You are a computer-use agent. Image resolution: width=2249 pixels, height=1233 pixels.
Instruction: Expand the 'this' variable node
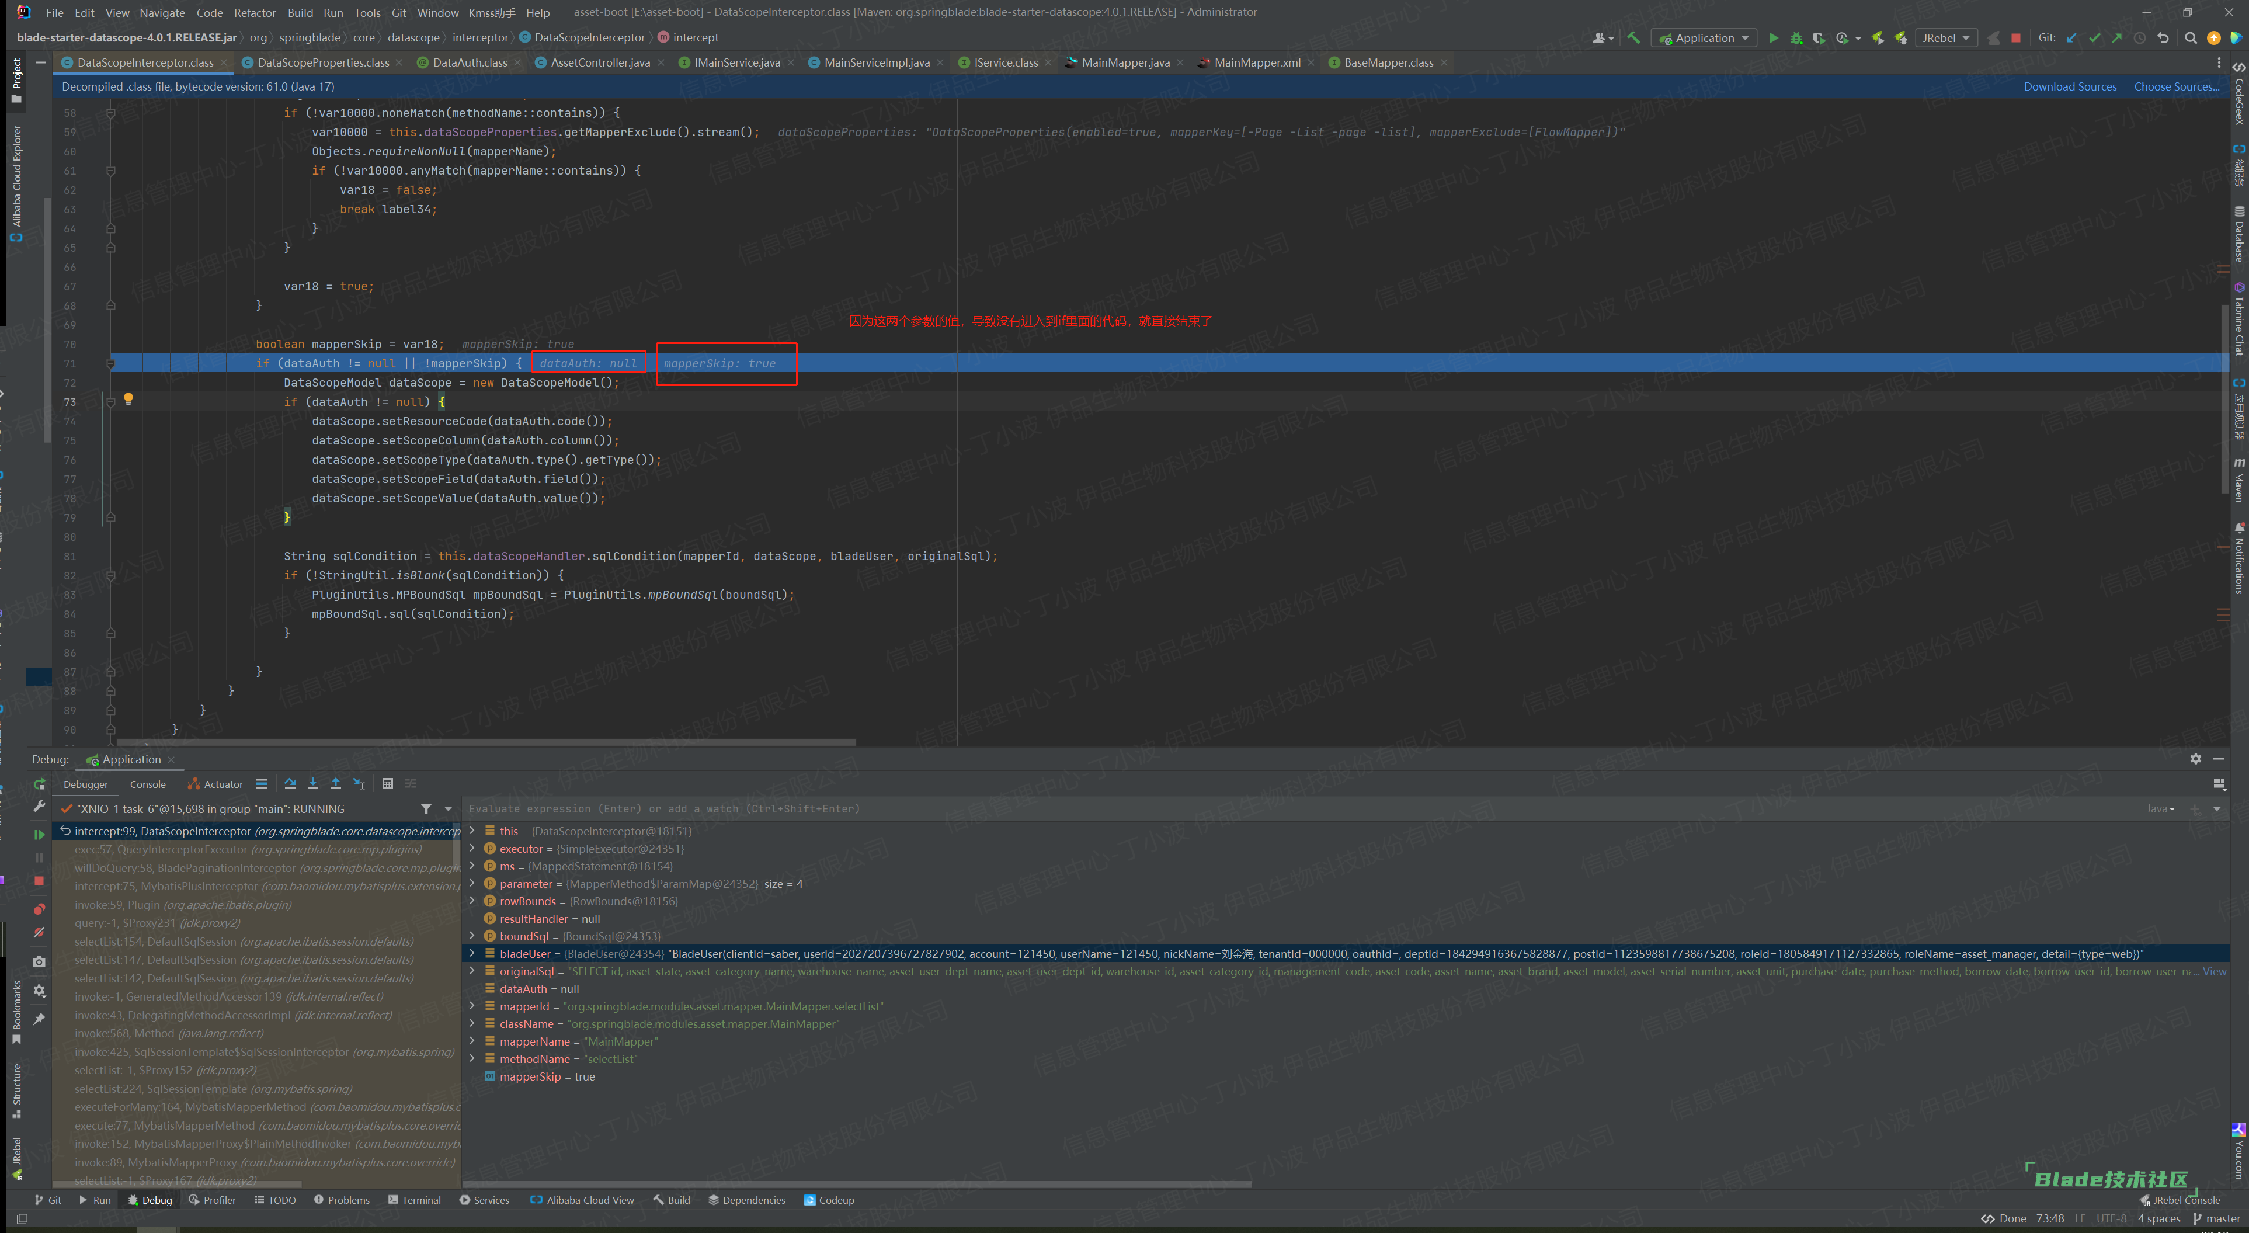(x=472, y=831)
